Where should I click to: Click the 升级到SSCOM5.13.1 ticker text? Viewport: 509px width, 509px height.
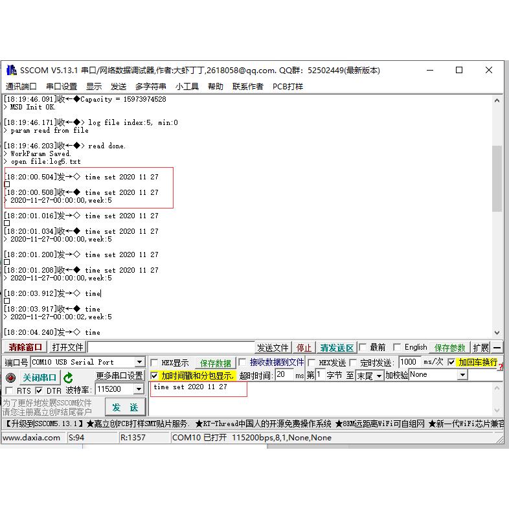[45, 424]
